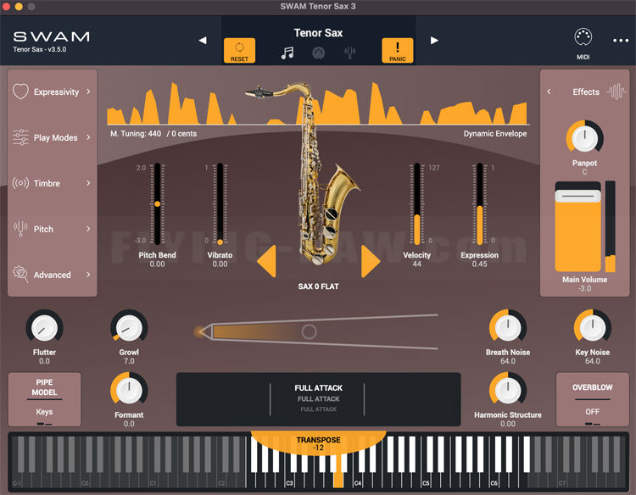Click the Pitch Bend slider handle

tap(157, 204)
